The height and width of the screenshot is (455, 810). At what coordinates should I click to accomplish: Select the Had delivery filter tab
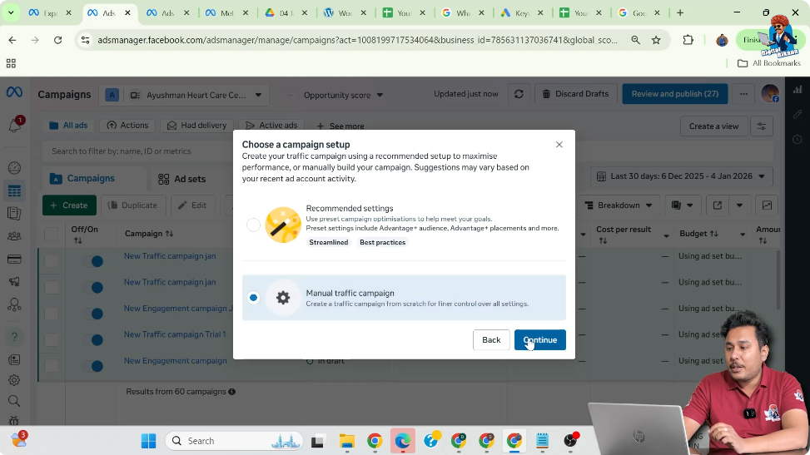click(x=196, y=126)
